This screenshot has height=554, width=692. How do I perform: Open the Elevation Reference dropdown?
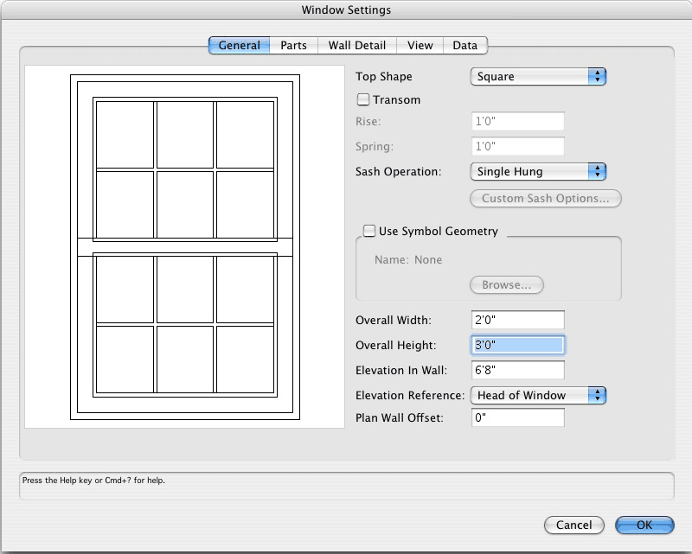click(537, 395)
